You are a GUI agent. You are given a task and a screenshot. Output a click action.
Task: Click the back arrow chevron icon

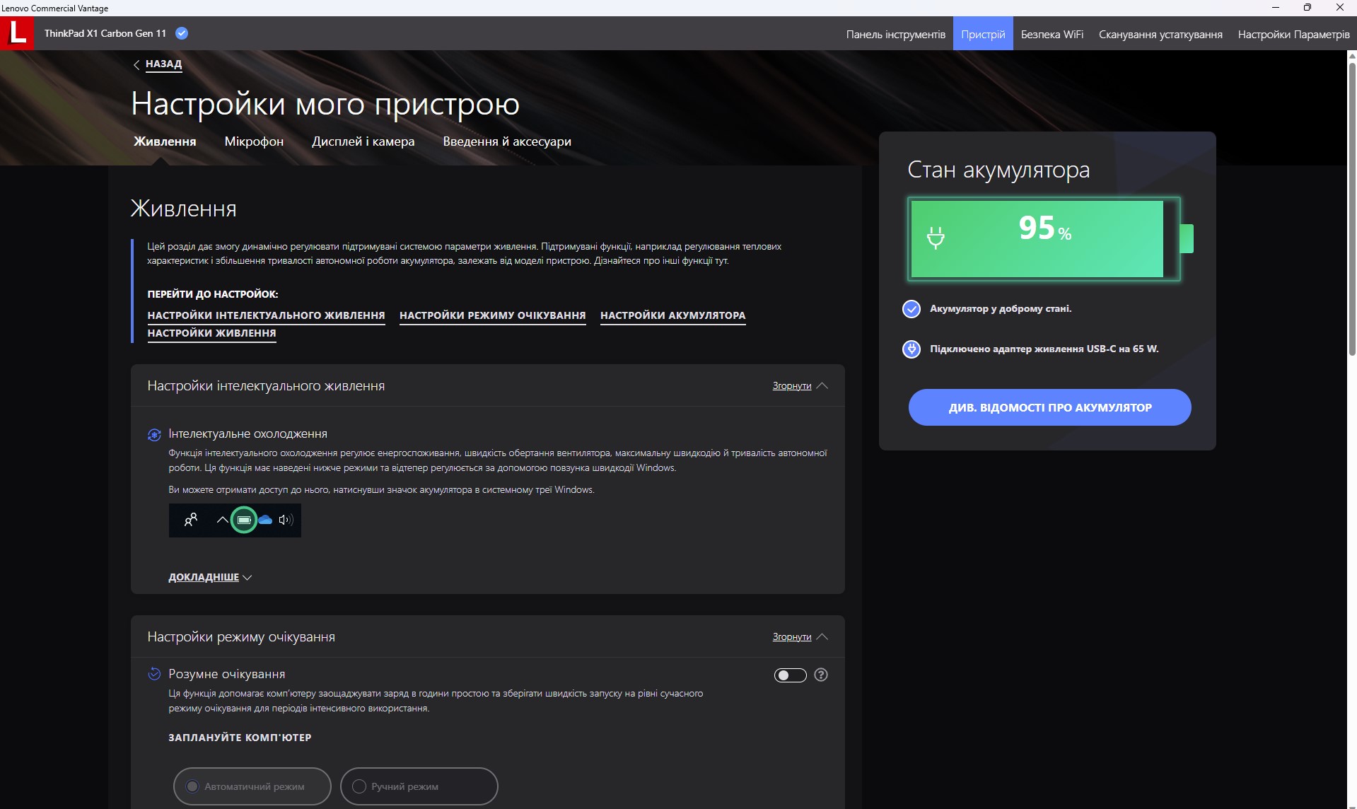pos(136,64)
